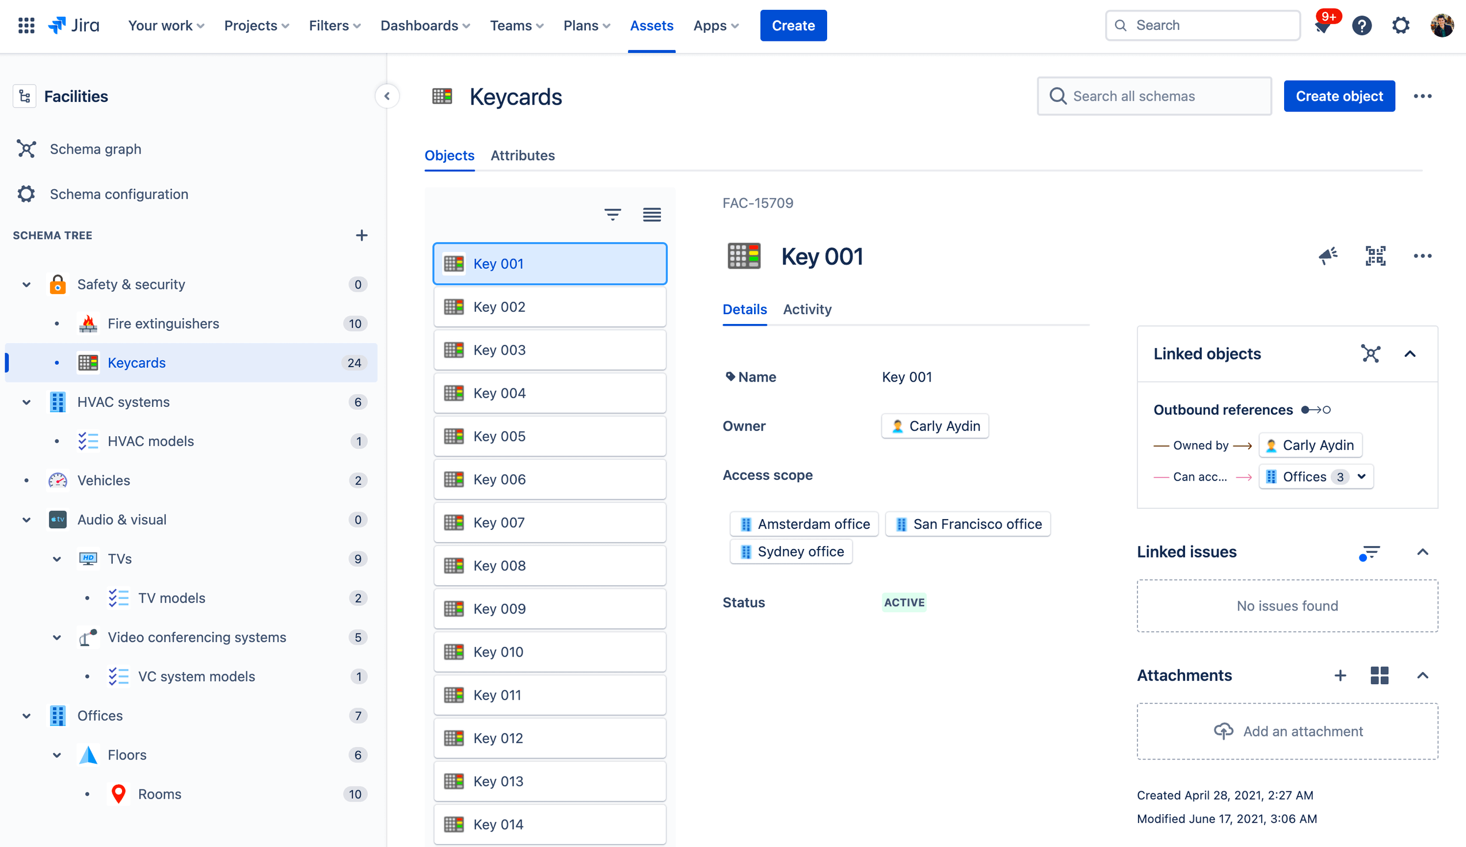
Task: Click the list view icon next to filter
Action: (652, 214)
